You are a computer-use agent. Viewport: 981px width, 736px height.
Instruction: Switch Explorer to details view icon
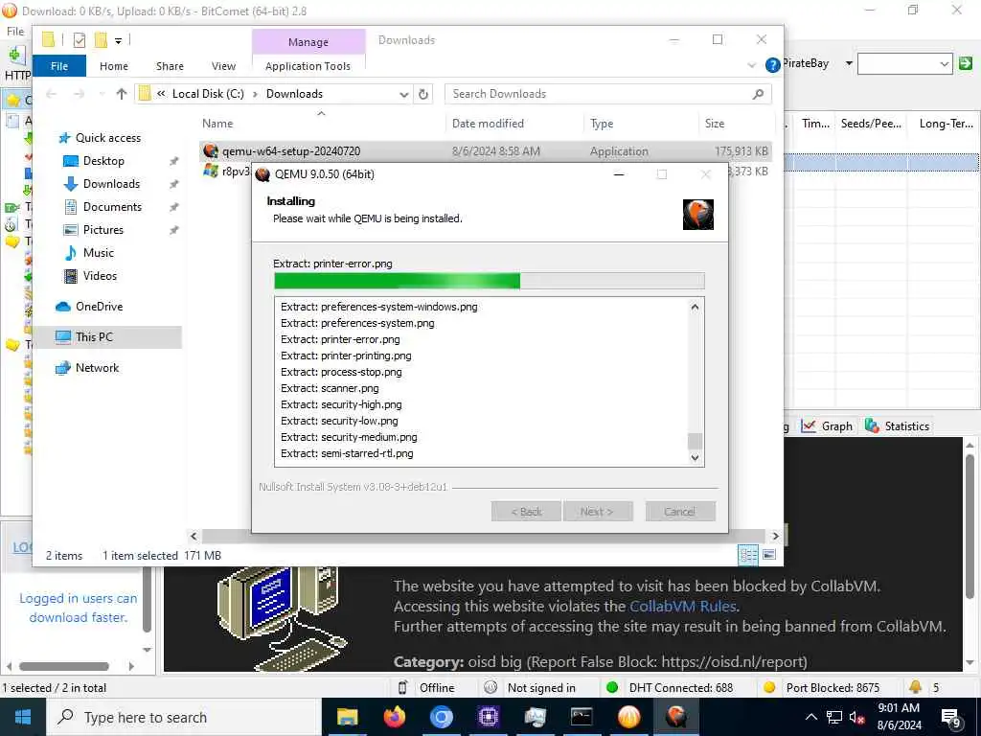point(748,555)
